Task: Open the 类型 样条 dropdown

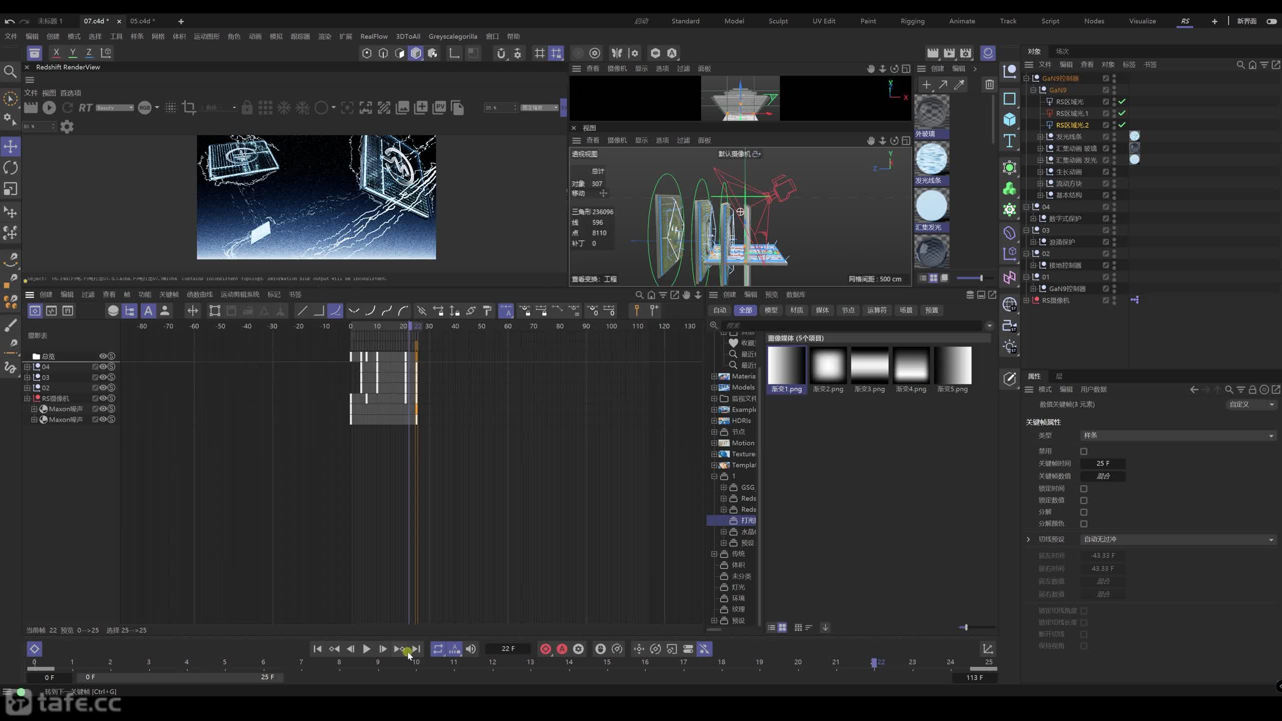Action: [x=1178, y=436]
